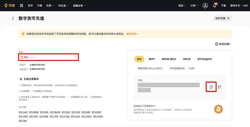Select the BTC network tab

click(x=139, y=59)
